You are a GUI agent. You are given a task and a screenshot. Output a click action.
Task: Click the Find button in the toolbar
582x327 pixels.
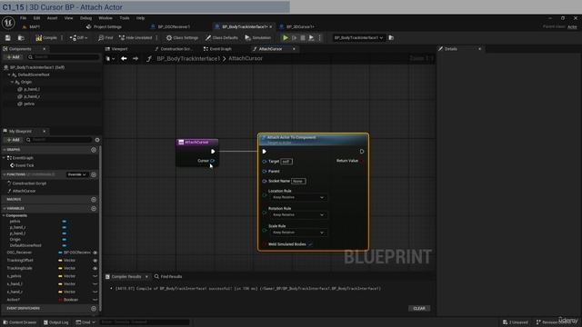(x=105, y=38)
